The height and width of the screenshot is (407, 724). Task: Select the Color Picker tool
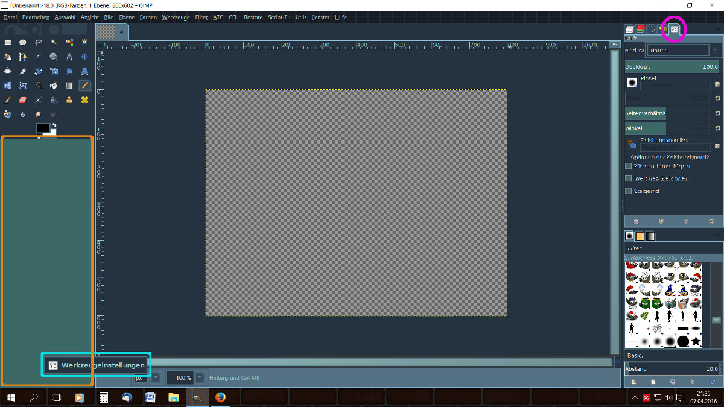click(38, 57)
